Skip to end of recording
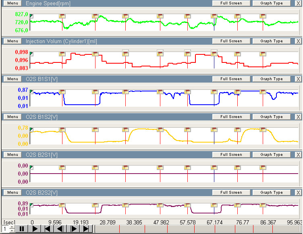Screen dimensions: 303x234 [x=86, y=229]
